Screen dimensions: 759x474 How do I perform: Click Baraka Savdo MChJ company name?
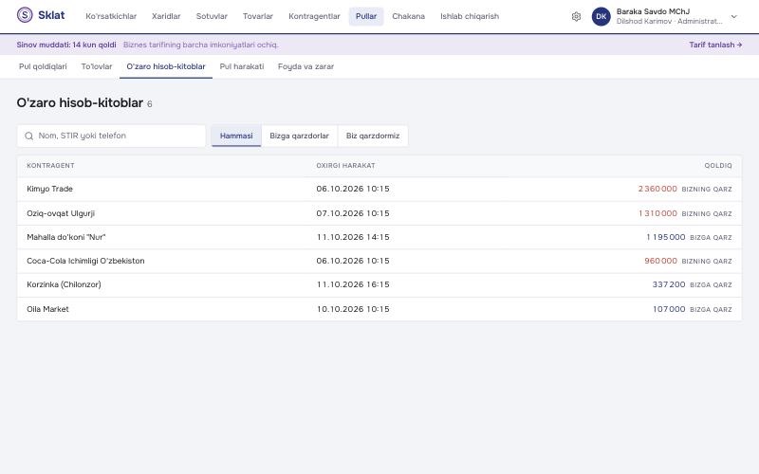tap(653, 11)
